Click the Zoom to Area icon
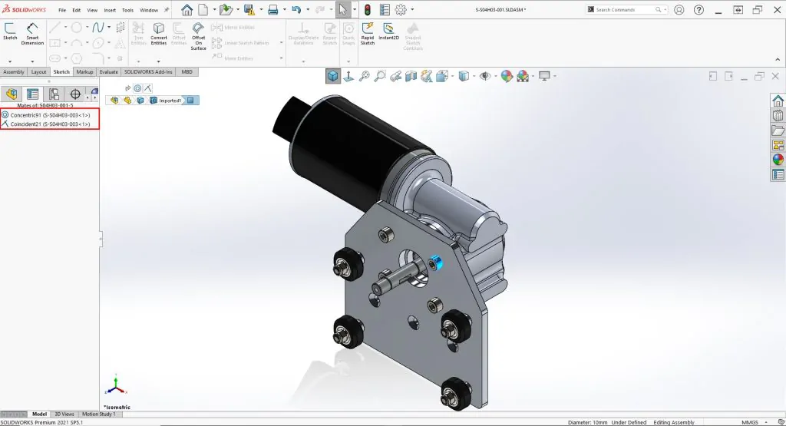The height and width of the screenshot is (426, 786). [380, 76]
